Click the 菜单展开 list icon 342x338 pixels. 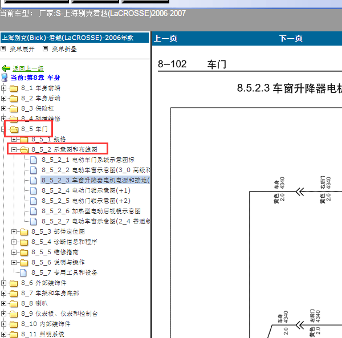(x=3, y=49)
